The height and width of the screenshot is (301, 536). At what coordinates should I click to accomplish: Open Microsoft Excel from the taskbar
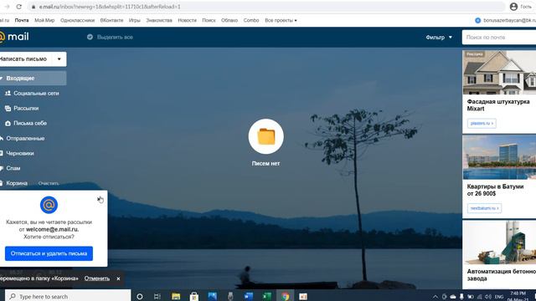(267, 296)
